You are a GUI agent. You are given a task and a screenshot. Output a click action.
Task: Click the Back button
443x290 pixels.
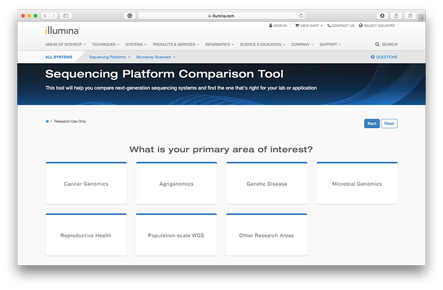(x=372, y=123)
